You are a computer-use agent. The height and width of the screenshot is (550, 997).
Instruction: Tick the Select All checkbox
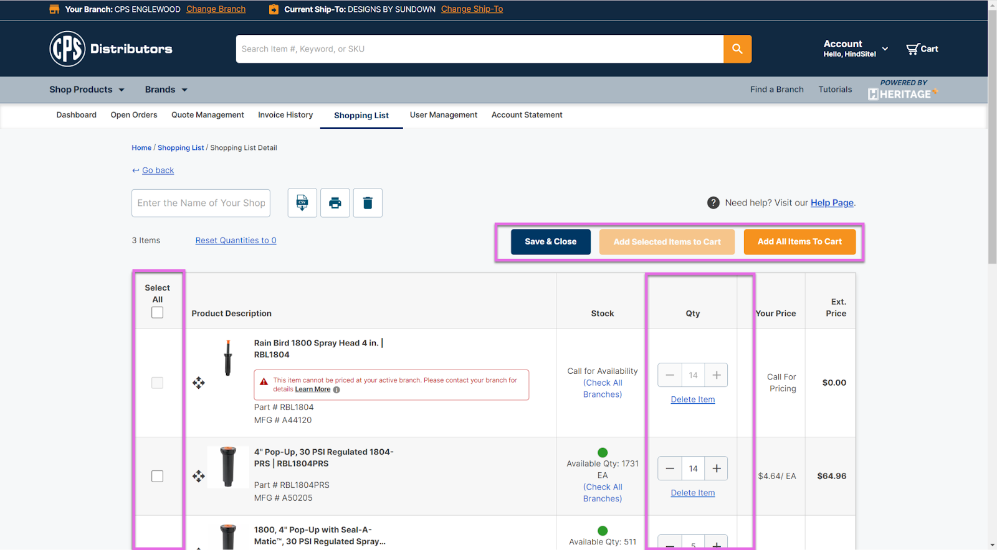pos(158,312)
